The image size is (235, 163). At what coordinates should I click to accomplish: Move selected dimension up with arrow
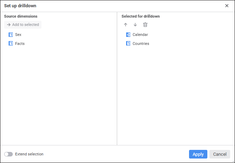(x=125, y=25)
